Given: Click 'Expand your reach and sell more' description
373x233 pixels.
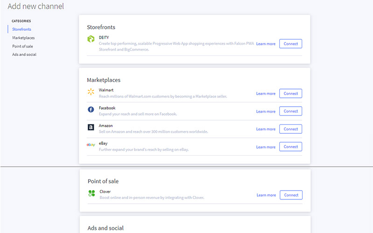Looking at the screenshot, I should 138,114.
